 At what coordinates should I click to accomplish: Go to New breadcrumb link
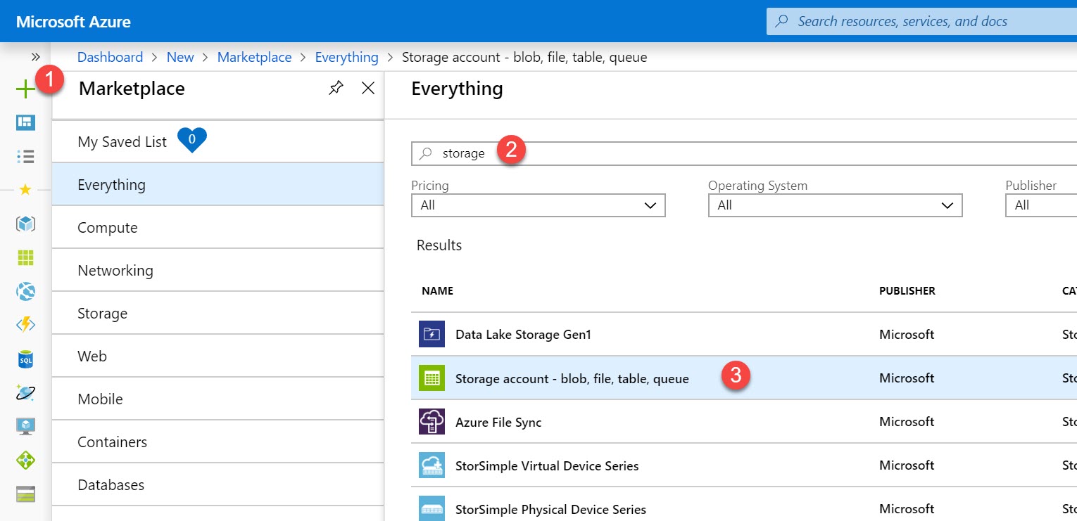click(180, 57)
